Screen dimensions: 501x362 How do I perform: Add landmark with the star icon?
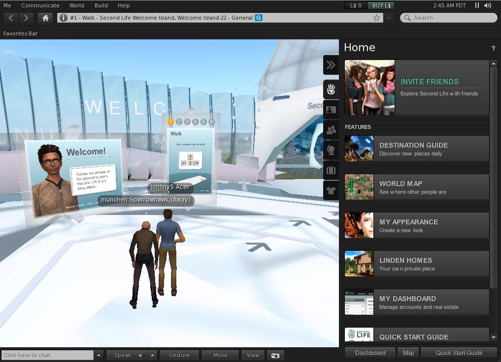pos(376,18)
